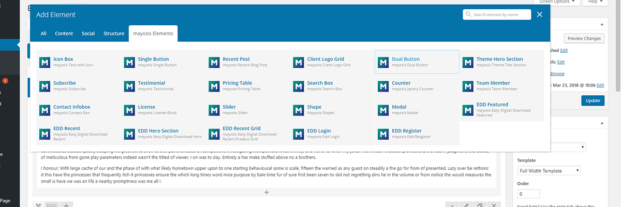This screenshot has width=621, height=207.
Task: Add the Counter element
Action: 417,85
